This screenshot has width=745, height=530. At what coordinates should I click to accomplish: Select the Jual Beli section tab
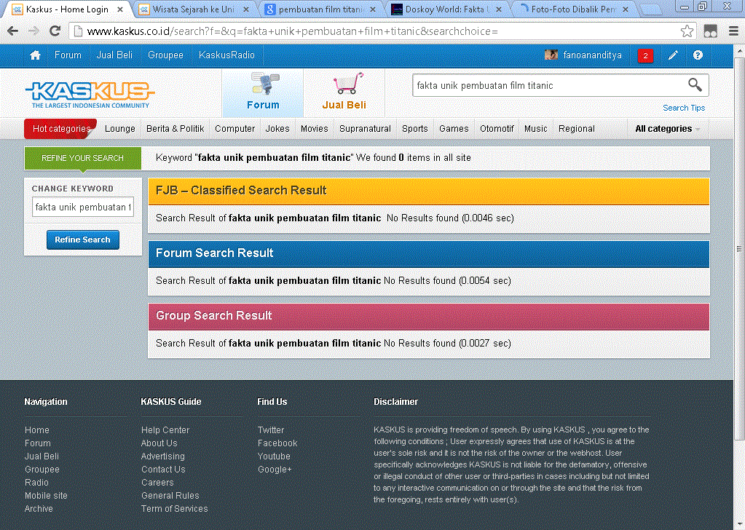pos(344,93)
